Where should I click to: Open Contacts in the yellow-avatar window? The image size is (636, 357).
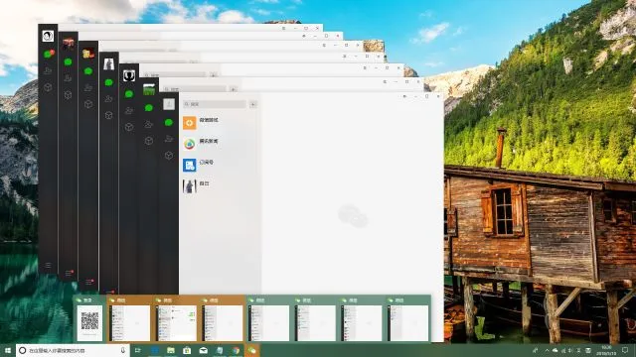coord(88,88)
